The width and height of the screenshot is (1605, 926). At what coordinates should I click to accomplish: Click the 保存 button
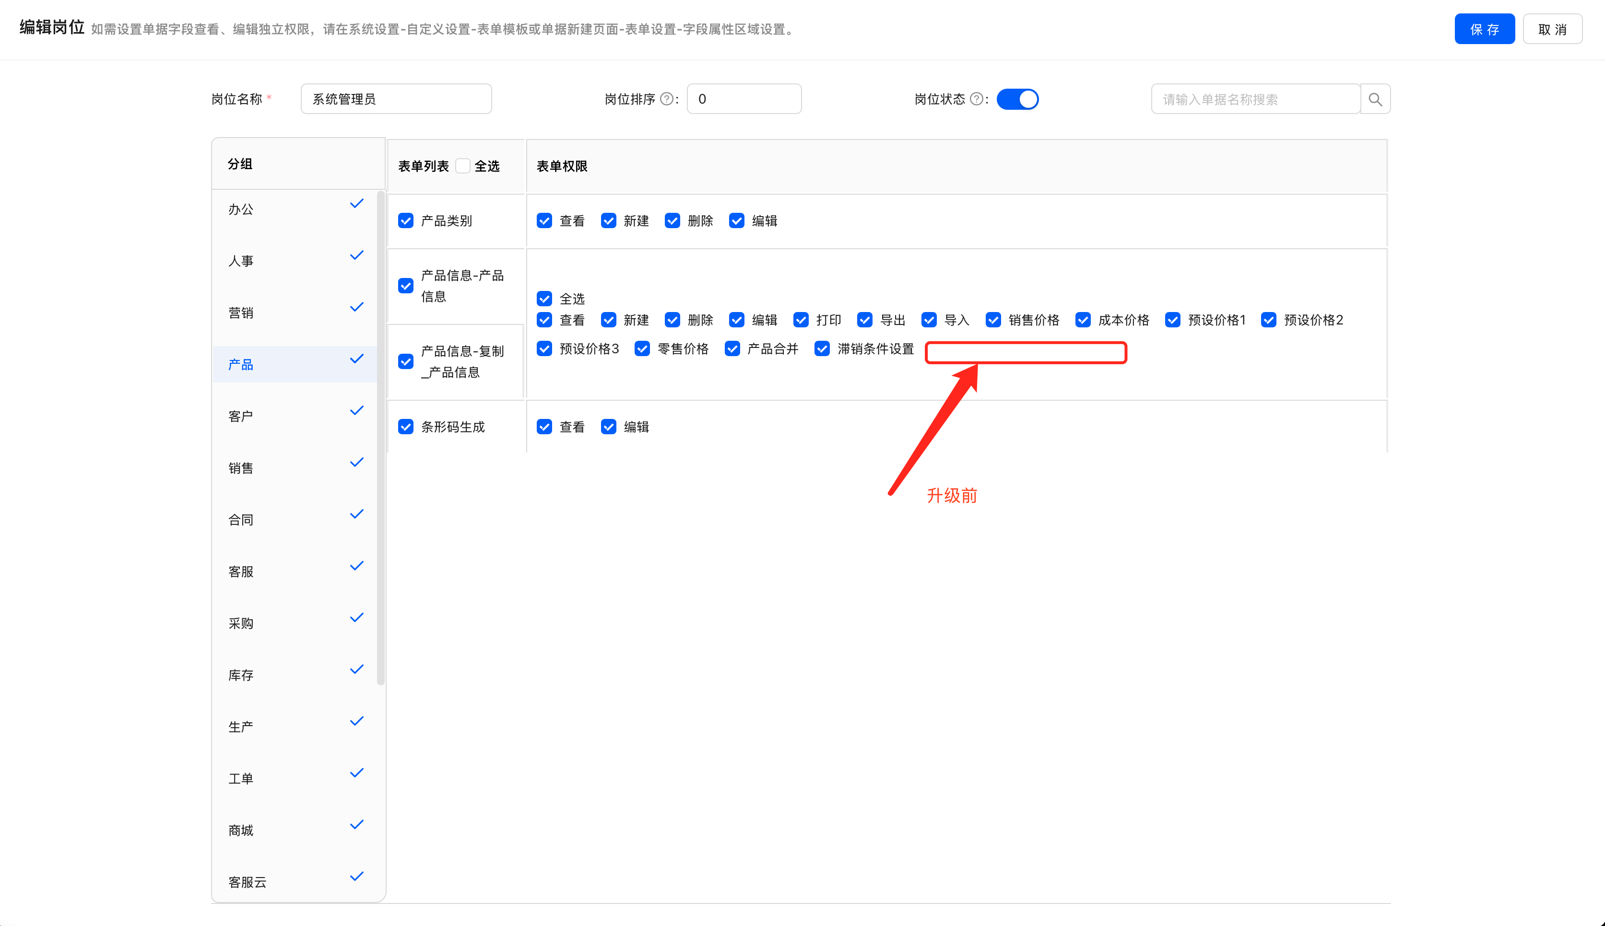[x=1484, y=29]
